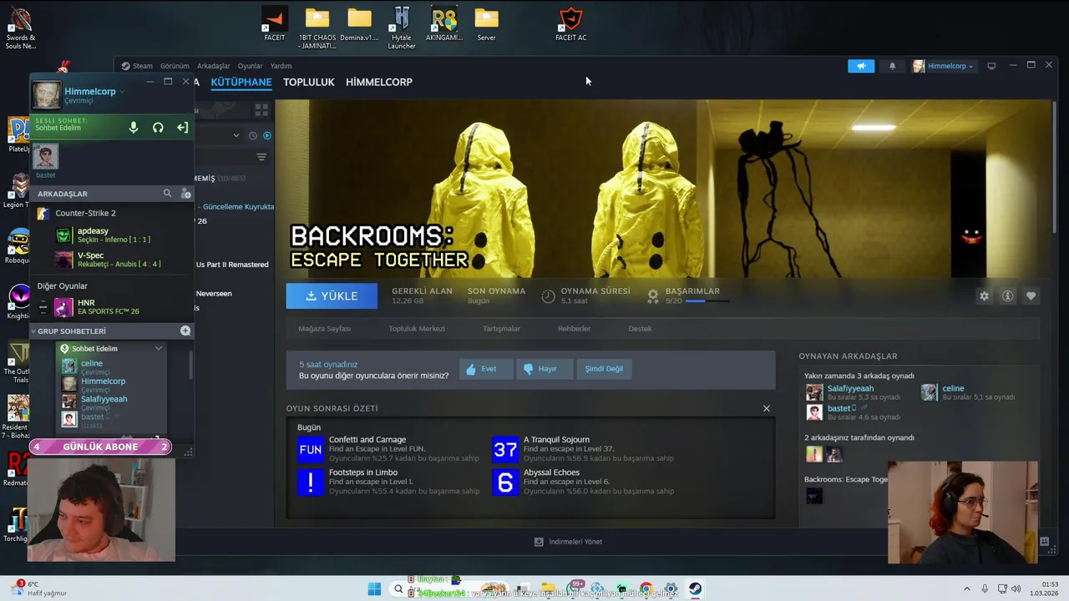
Task: Open library filter options icon
Action: (261, 157)
